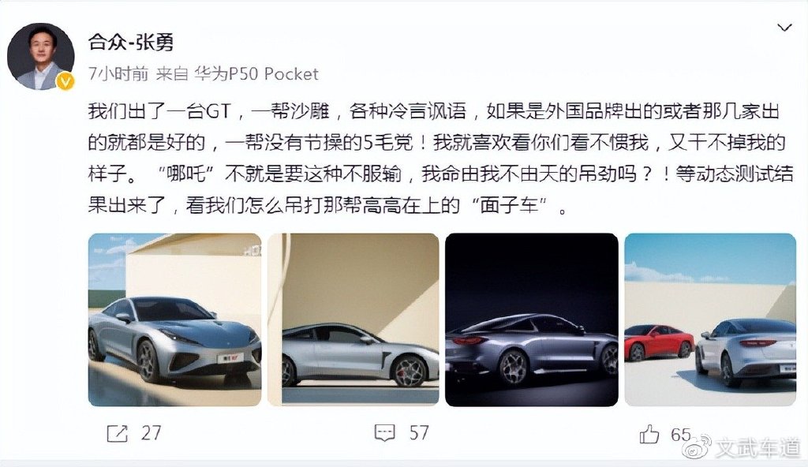Open the third dark-background car photo
The width and height of the screenshot is (808, 467).
tap(532, 319)
